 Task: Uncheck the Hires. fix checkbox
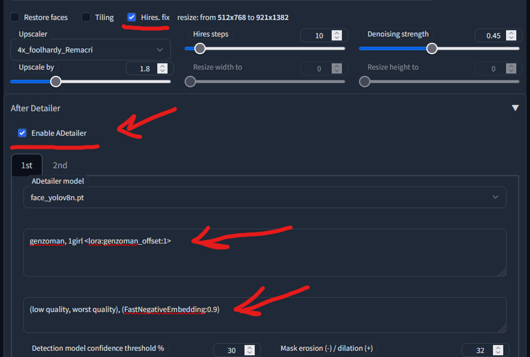pos(132,17)
